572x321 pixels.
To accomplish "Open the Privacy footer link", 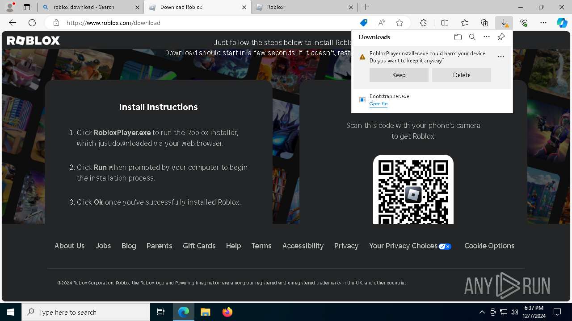I will click(x=346, y=246).
